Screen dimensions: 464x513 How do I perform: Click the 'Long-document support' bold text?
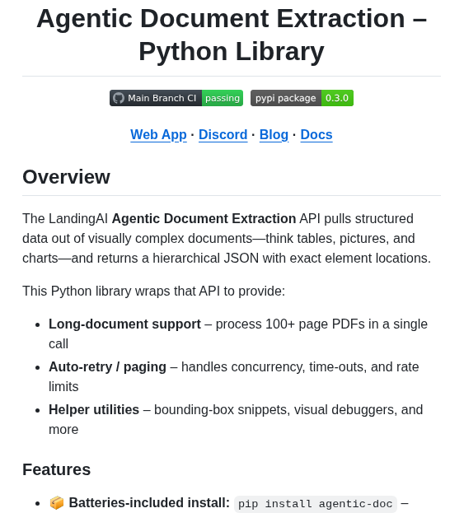coord(124,324)
